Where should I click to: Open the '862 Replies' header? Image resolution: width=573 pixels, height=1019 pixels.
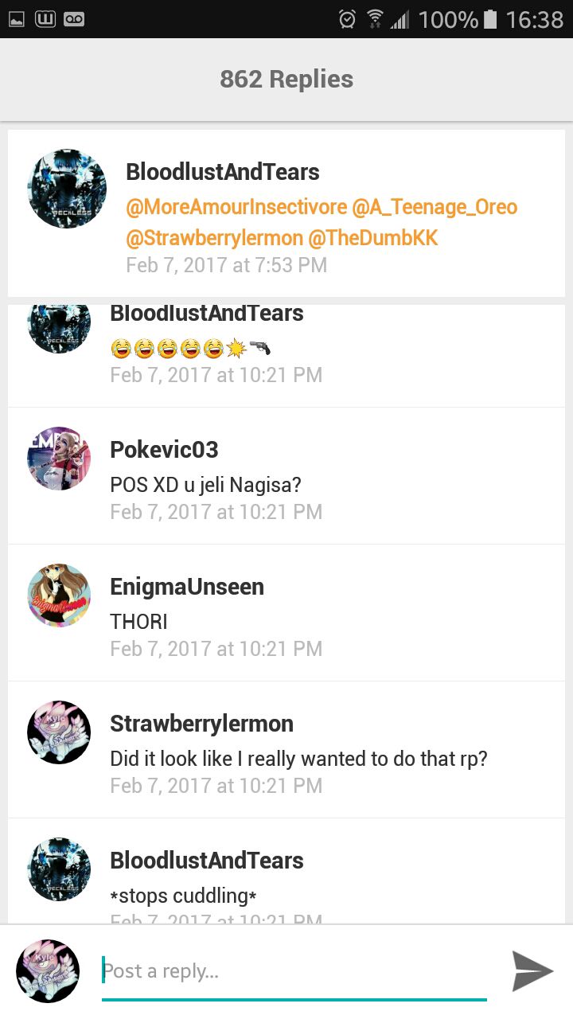tap(286, 79)
